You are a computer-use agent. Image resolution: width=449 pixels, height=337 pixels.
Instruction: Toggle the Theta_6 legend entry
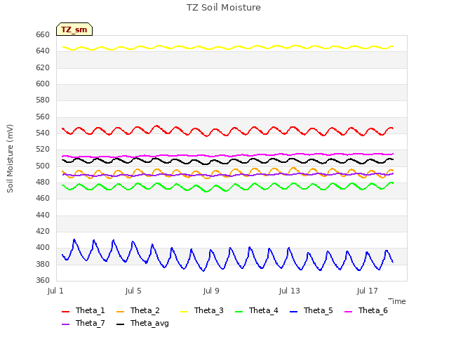click(x=366, y=310)
